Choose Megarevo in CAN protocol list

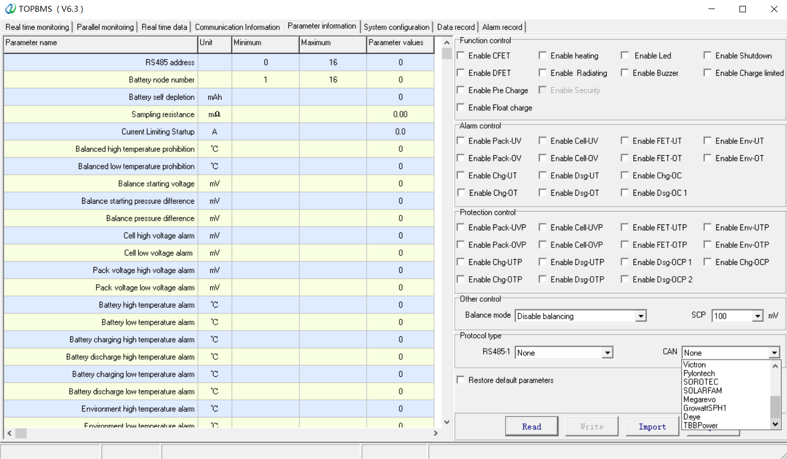(699, 399)
